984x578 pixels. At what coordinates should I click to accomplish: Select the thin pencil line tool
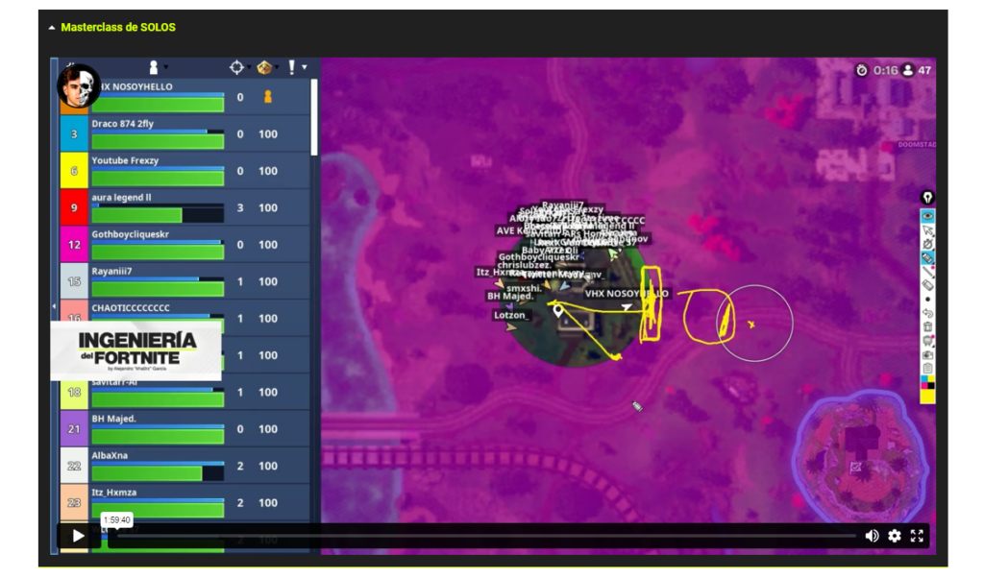coord(927,272)
